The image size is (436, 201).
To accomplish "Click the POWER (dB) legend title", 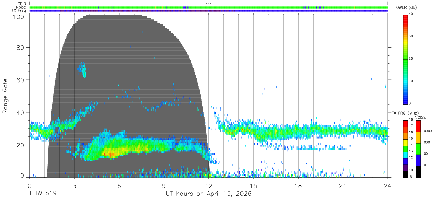I will (x=405, y=7).
